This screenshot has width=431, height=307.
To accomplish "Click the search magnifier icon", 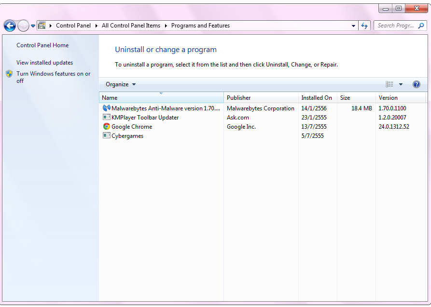I will pyautogui.click(x=421, y=26).
